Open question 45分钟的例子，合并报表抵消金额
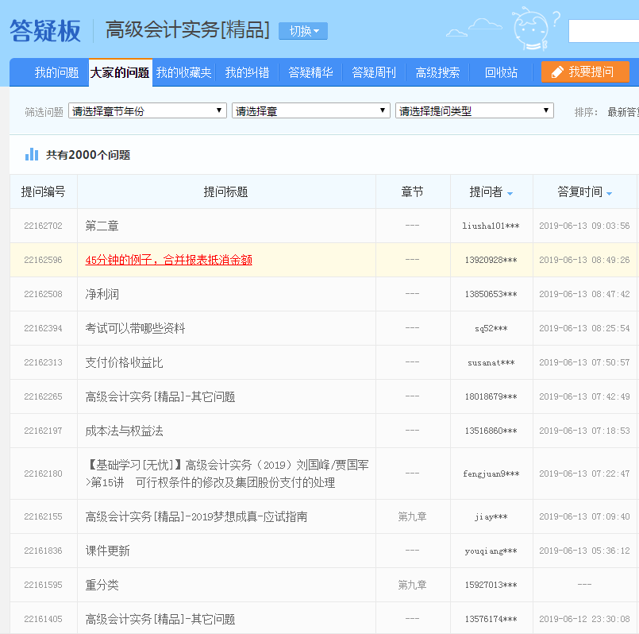Image resolution: width=639 pixels, height=634 pixels. click(168, 260)
